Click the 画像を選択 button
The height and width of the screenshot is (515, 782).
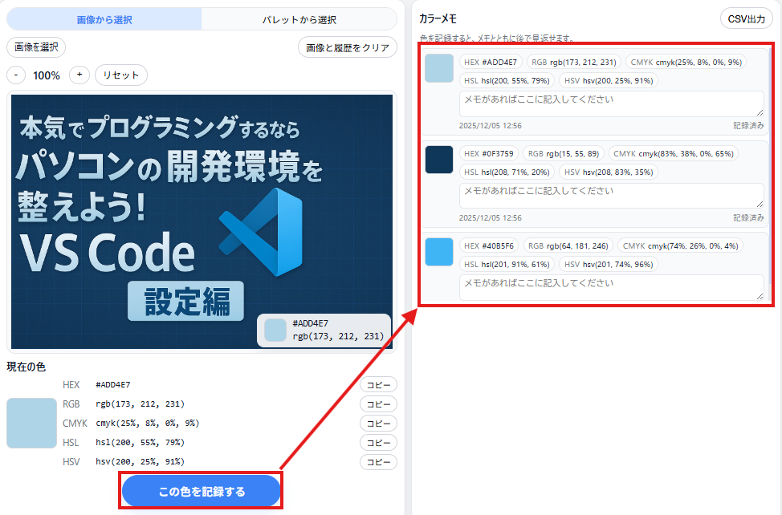click(x=36, y=47)
